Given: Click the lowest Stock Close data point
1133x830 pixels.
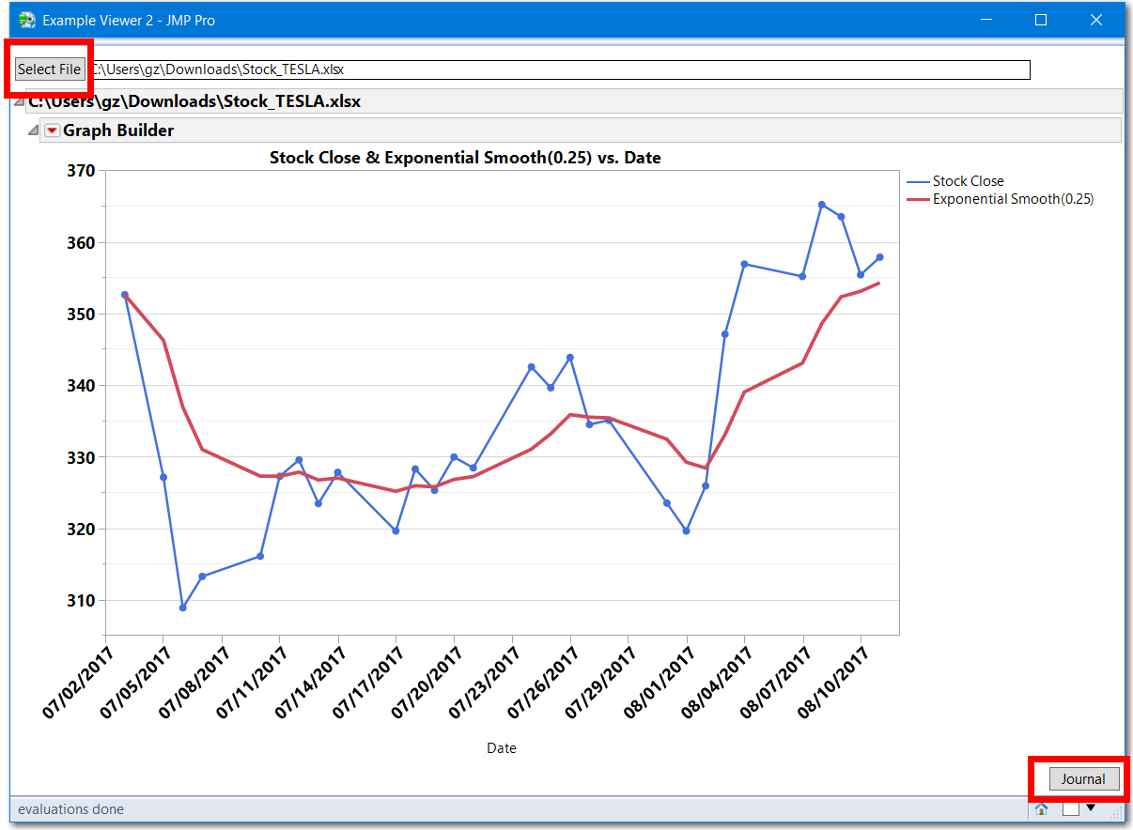Looking at the screenshot, I should coord(183,607).
